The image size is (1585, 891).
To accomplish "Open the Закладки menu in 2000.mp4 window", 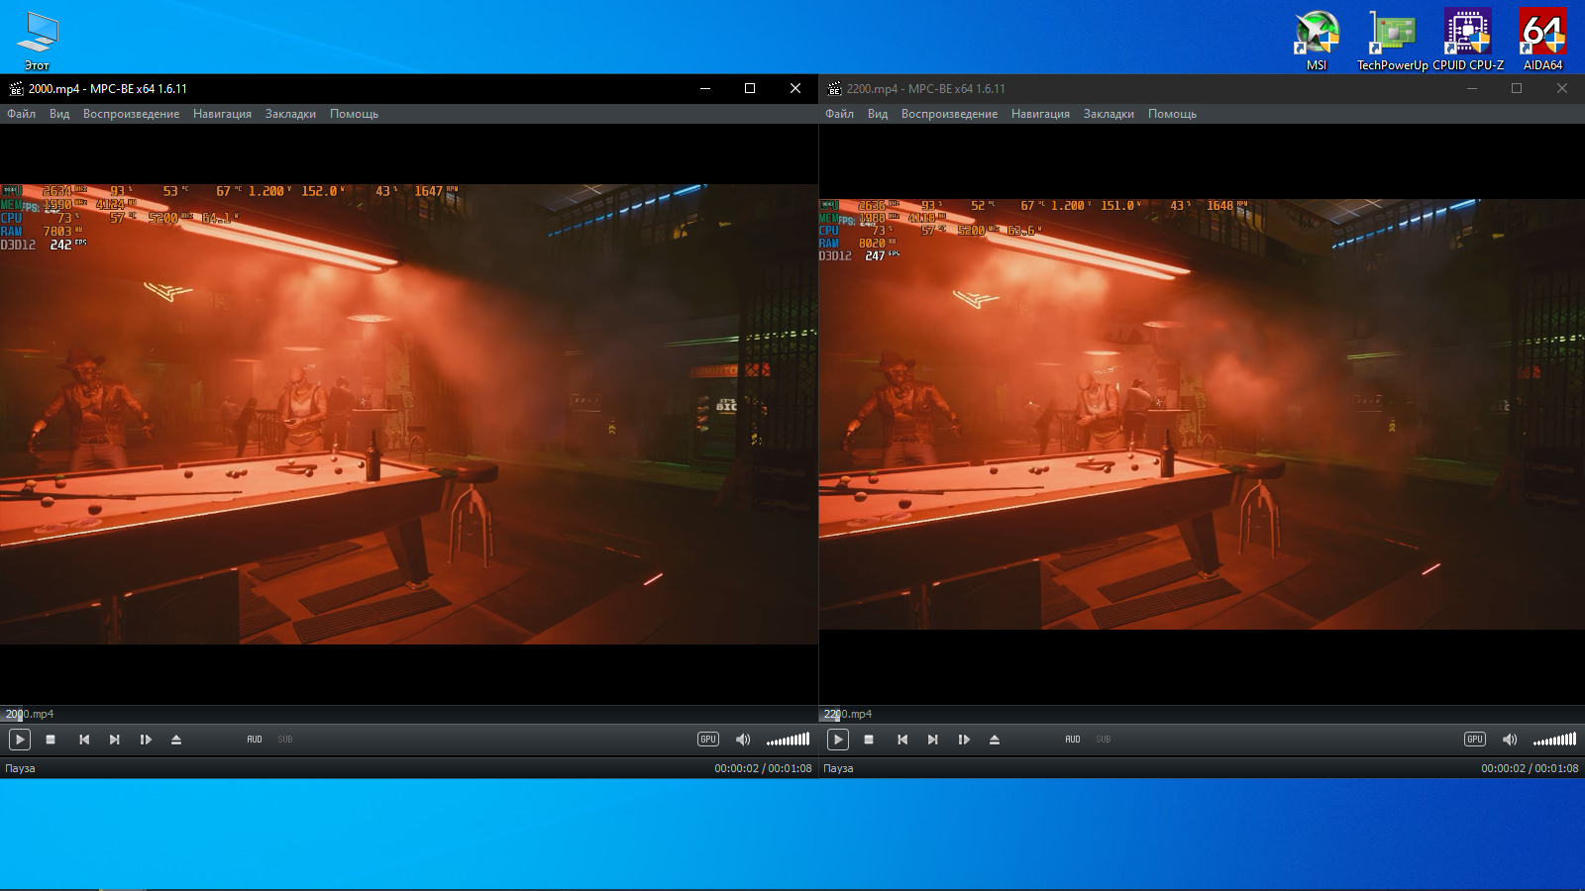I will click(290, 114).
